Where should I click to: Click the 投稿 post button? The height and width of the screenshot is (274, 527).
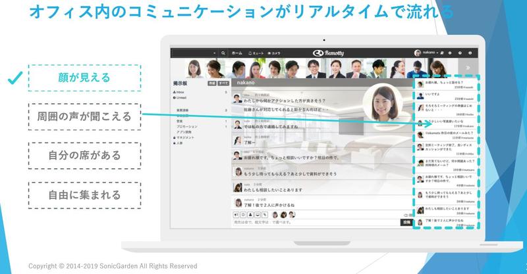[406, 222]
